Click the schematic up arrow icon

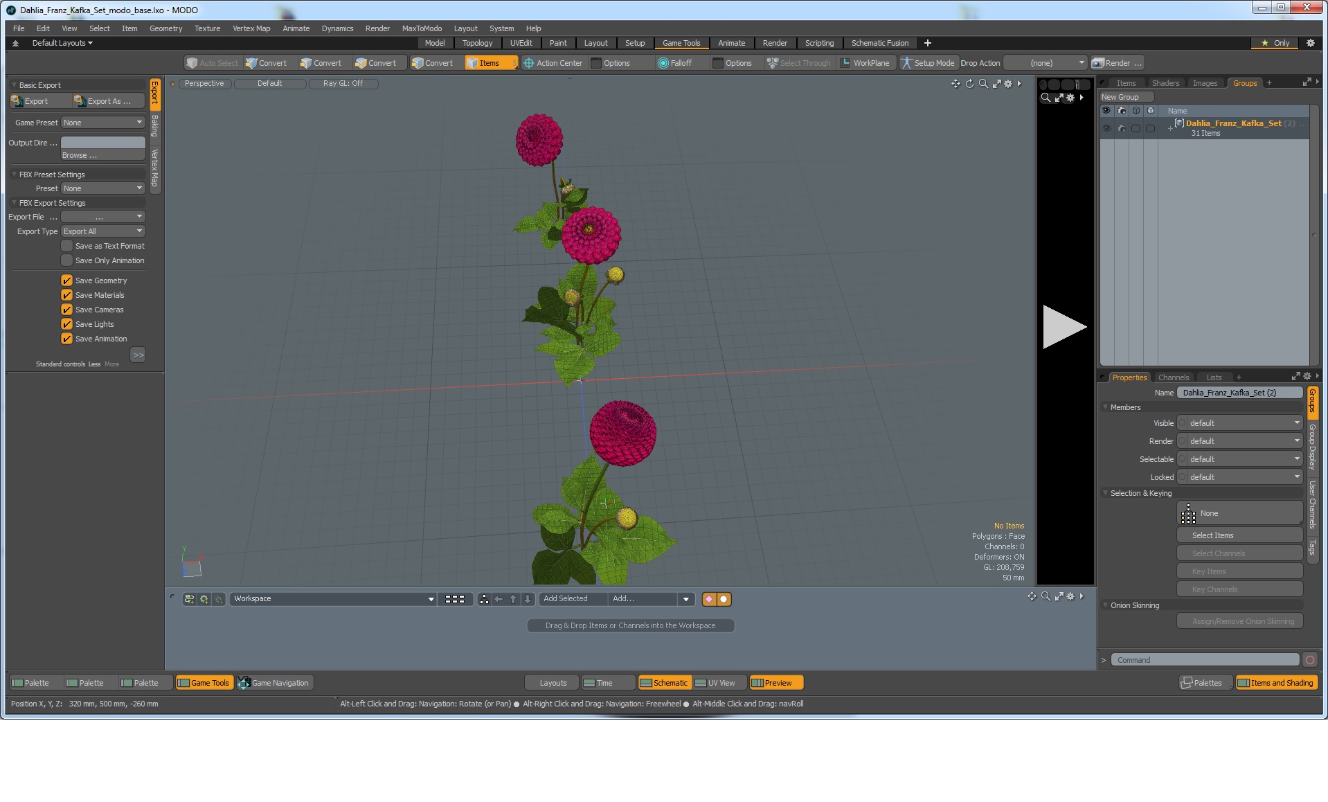point(513,599)
